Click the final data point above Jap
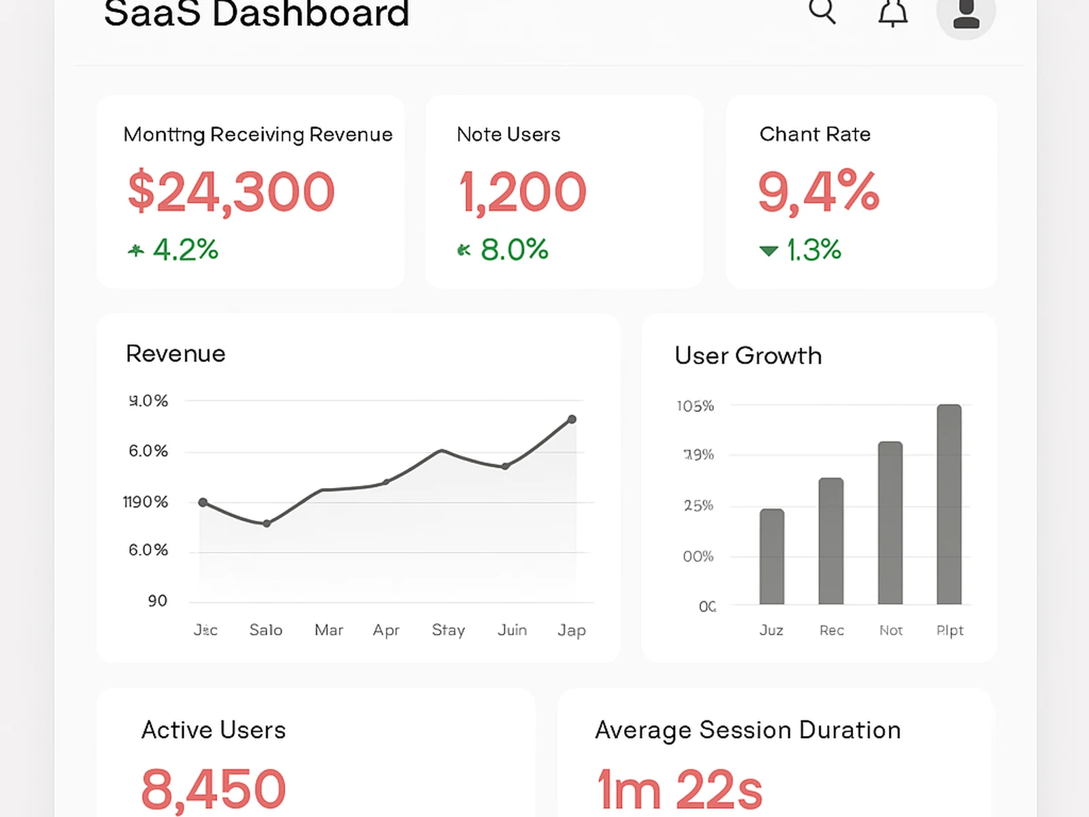The width and height of the screenshot is (1089, 817). [572, 419]
